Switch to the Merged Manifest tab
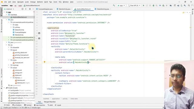194x109 pixels. click(50, 102)
